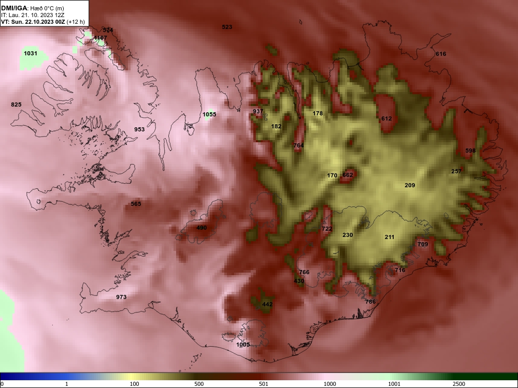This screenshot has height=388, width=518.
Task: Select the 616 value label
Action: 441,54
